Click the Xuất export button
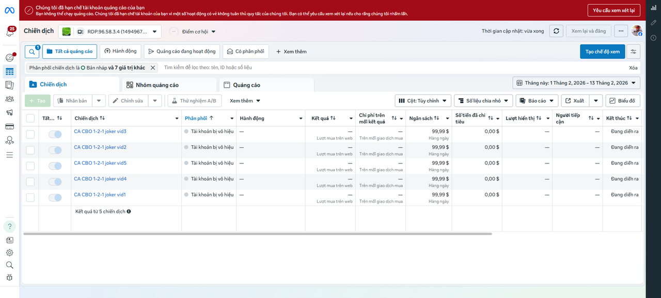This screenshot has height=298, width=661. 575,101
